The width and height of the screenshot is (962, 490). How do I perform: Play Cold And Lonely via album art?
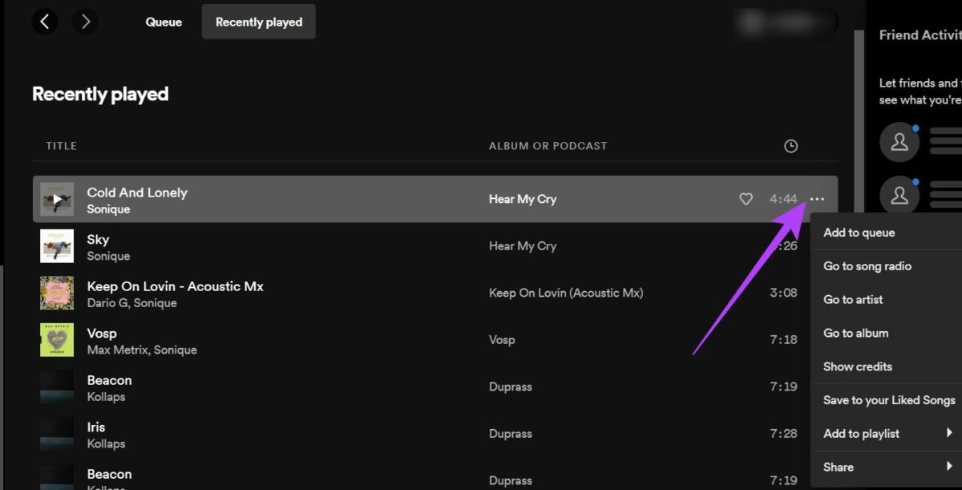click(57, 199)
